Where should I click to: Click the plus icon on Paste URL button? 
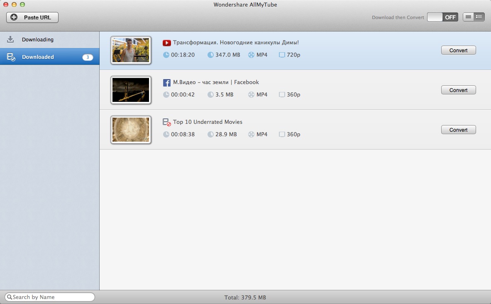coord(14,17)
